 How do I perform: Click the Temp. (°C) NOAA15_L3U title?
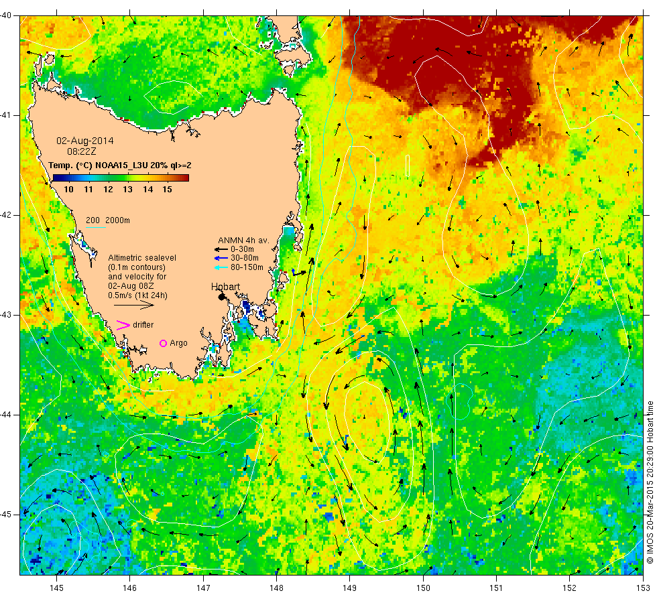click(120, 165)
